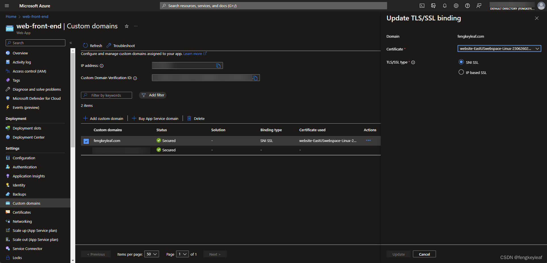This screenshot has width=547, height=263.
Task: Click the Update button
Action: pyautogui.click(x=398, y=254)
